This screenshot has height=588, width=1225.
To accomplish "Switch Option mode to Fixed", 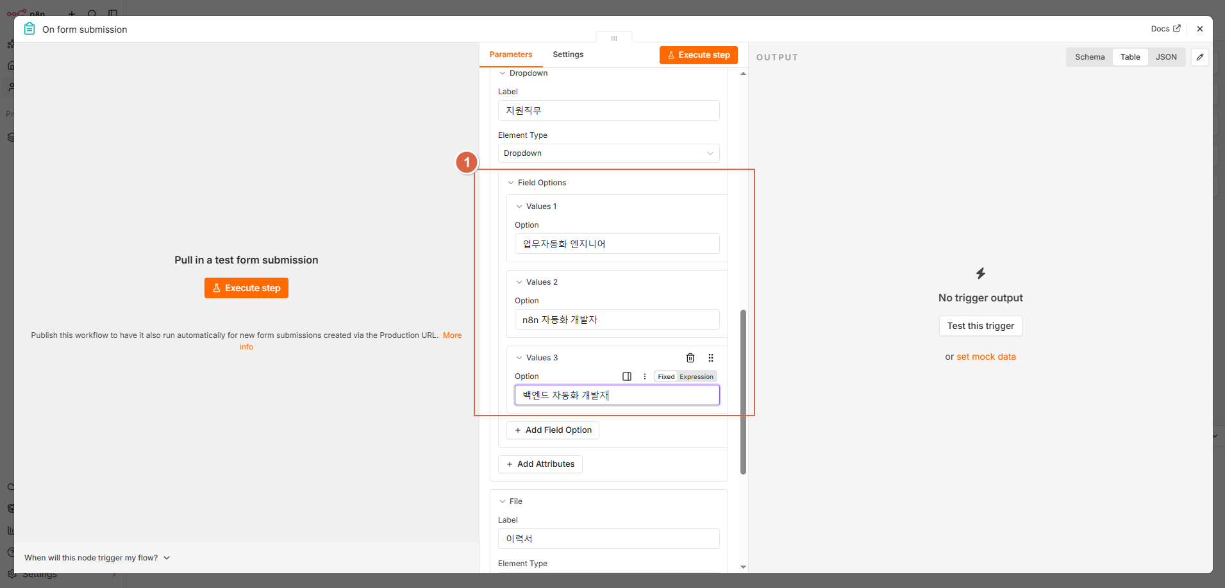I will [666, 376].
